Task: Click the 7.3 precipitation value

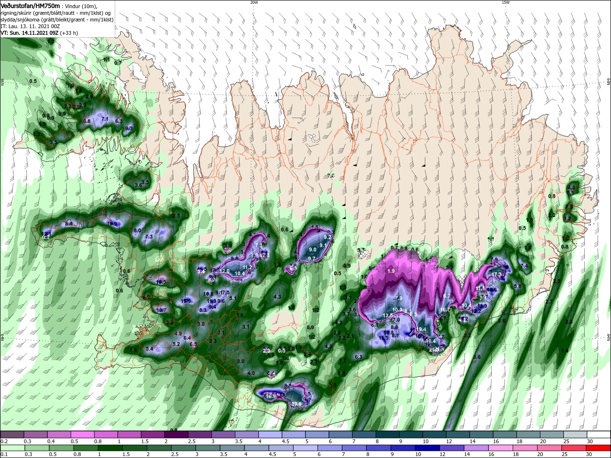Action: click(148, 237)
